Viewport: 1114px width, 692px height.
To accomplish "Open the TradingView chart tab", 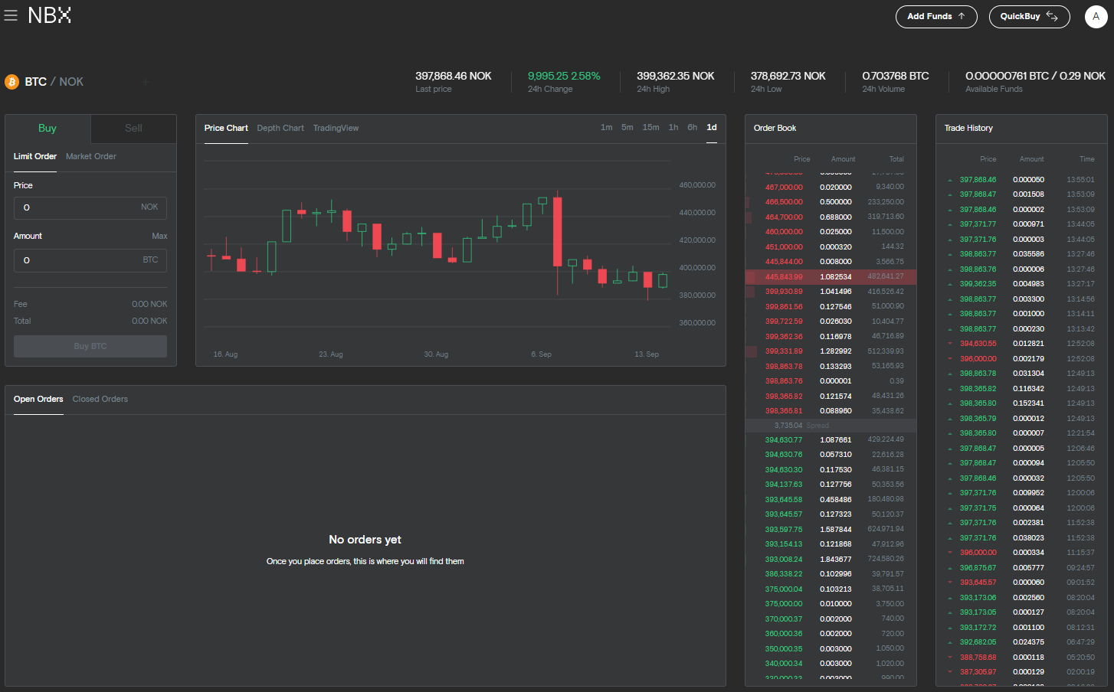I will 336,129.
